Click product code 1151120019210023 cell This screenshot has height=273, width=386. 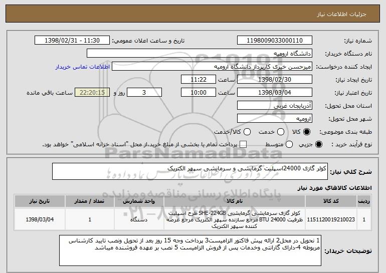coord(331,219)
